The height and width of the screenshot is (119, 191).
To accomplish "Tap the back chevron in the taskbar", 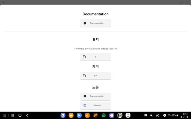I will coord(27,115).
